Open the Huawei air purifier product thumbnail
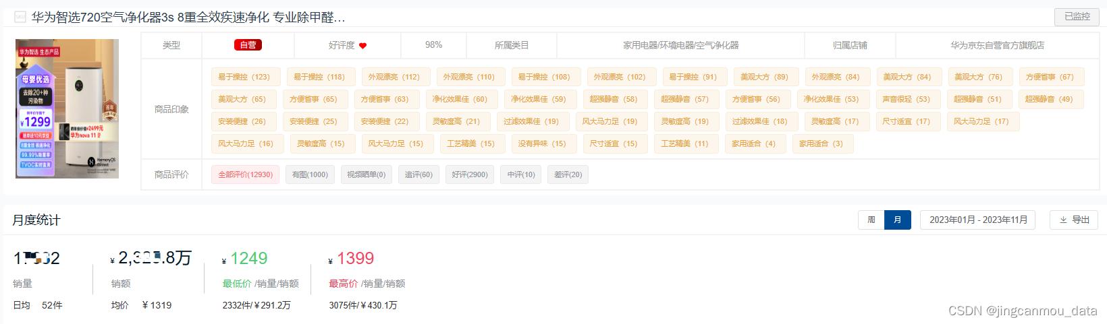Screen dimensions: 1107x324 click(67, 108)
